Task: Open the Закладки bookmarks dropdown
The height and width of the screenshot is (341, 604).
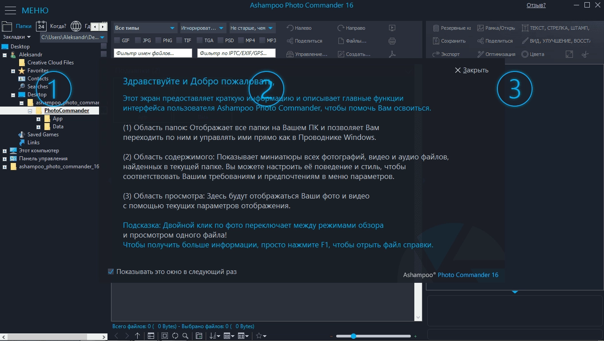Action: (17, 37)
